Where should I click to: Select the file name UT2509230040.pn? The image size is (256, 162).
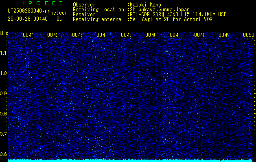click(29, 11)
